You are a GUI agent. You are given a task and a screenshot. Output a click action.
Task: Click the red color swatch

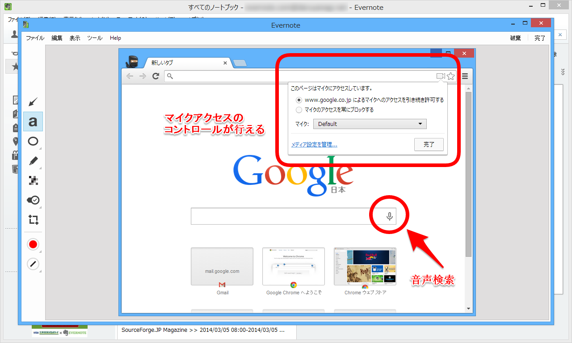(x=33, y=244)
